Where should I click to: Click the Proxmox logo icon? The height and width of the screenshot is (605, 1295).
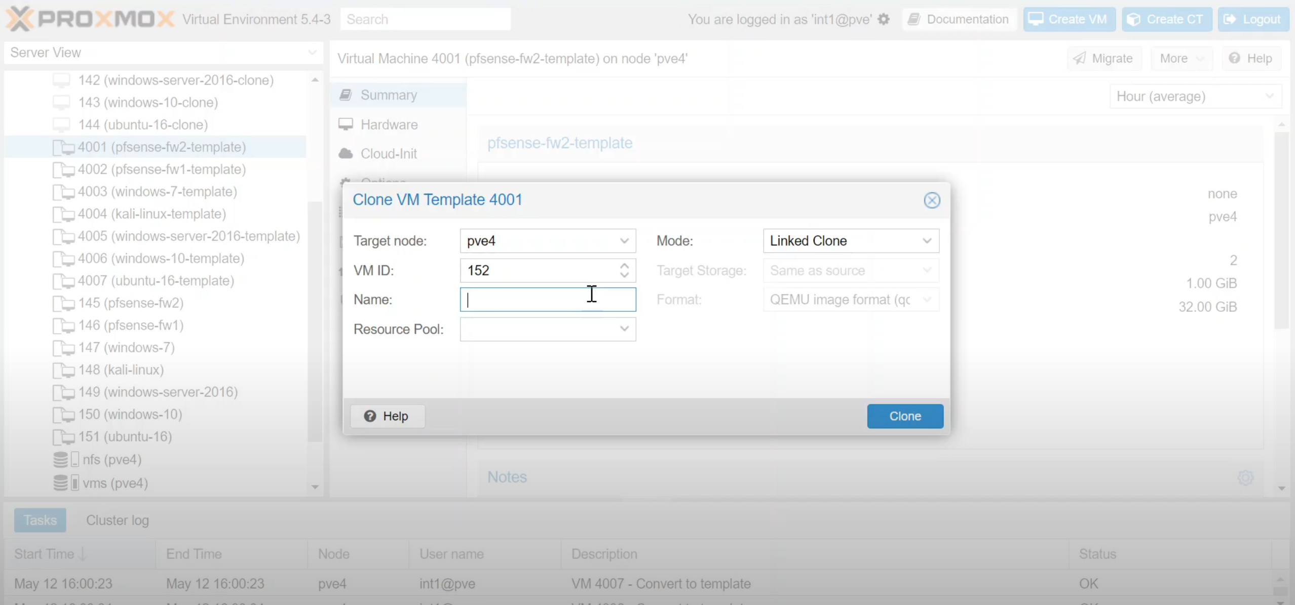point(19,19)
